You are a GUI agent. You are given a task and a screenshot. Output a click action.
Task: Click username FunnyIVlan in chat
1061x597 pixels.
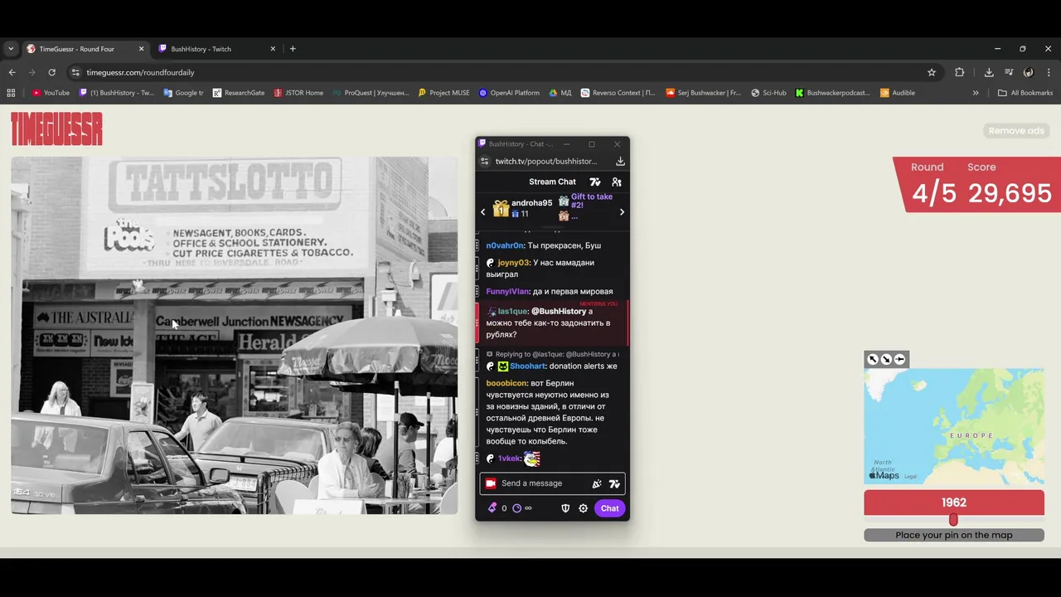[x=507, y=292]
